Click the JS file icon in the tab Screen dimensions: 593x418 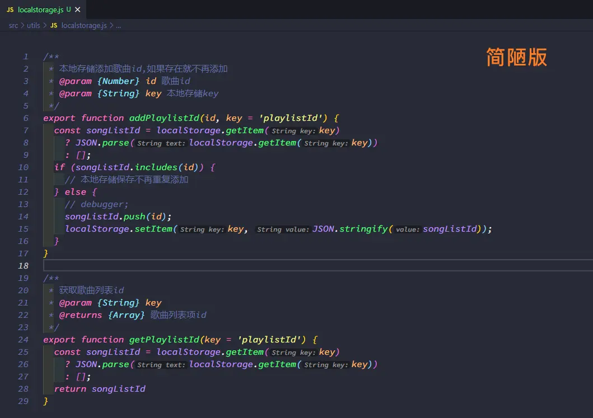pyautogui.click(x=10, y=10)
